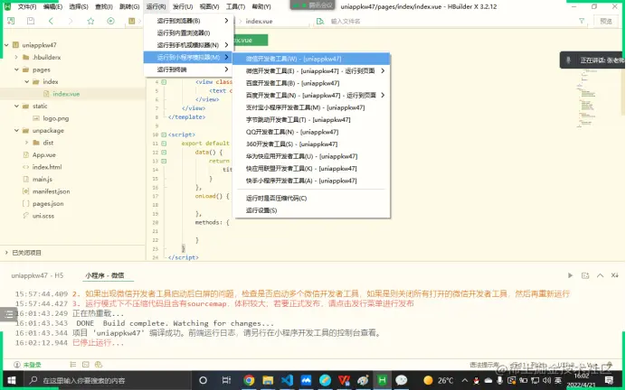Click the file search input field
The image size is (626, 390).
tap(443, 21)
